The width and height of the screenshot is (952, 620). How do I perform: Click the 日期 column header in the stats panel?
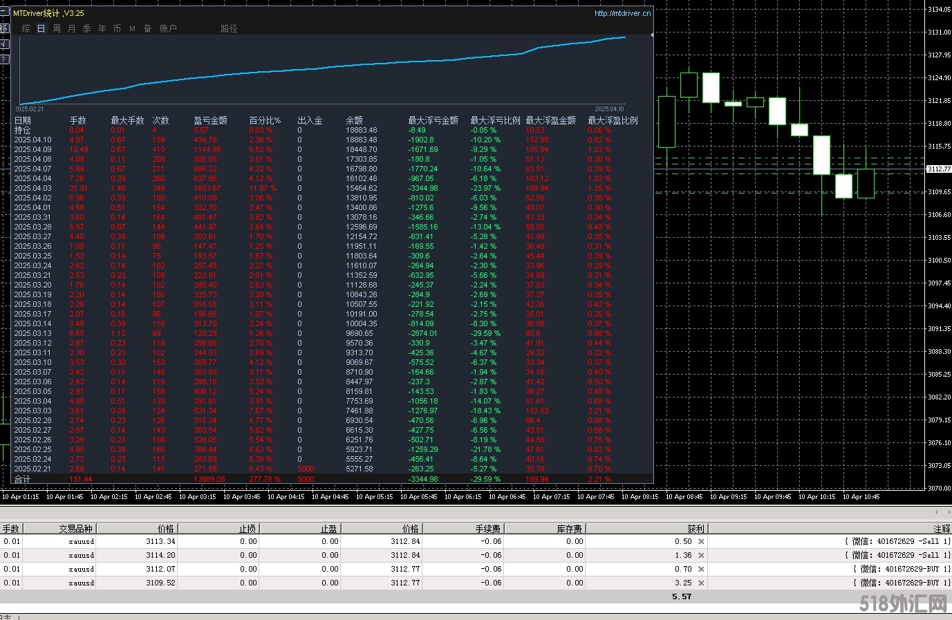(x=23, y=120)
